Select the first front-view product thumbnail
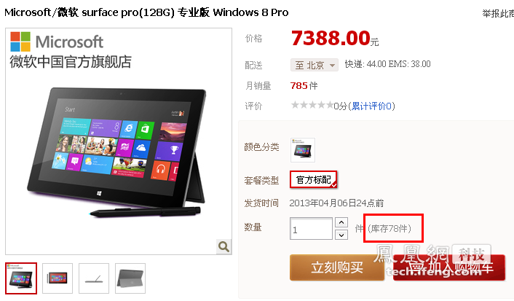Viewport: 514px width, 301px height. (21, 278)
